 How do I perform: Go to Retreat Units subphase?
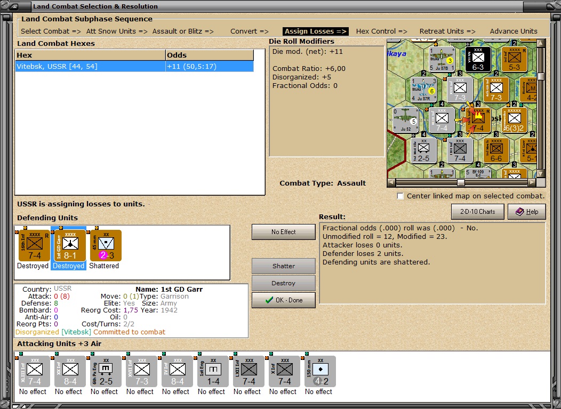447,31
